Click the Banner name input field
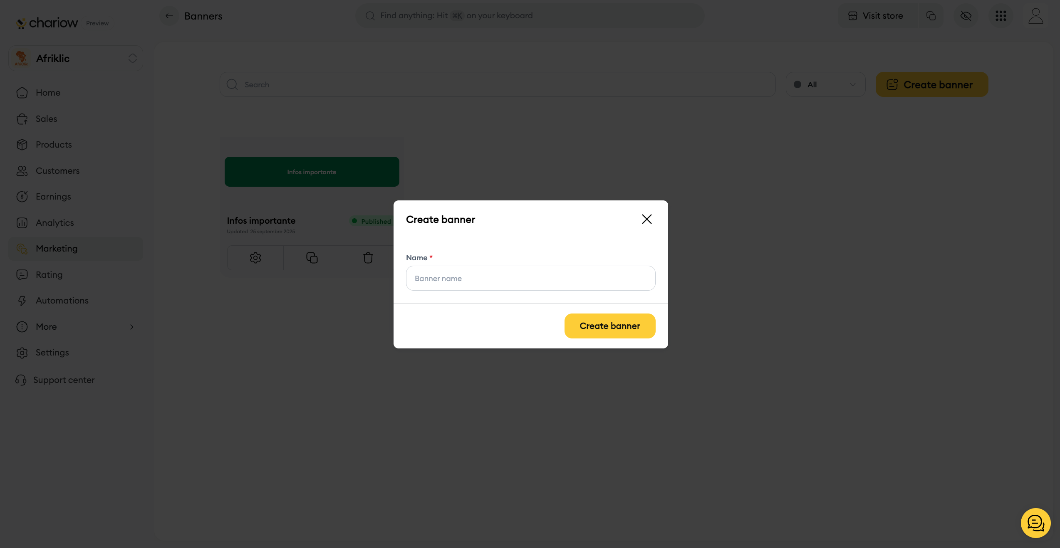Viewport: 1060px width, 548px height. coord(530,278)
